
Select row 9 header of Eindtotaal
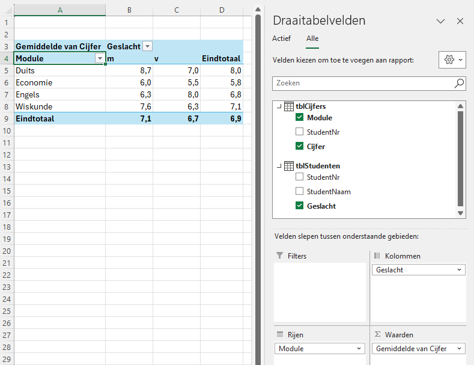click(x=7, y=118)
